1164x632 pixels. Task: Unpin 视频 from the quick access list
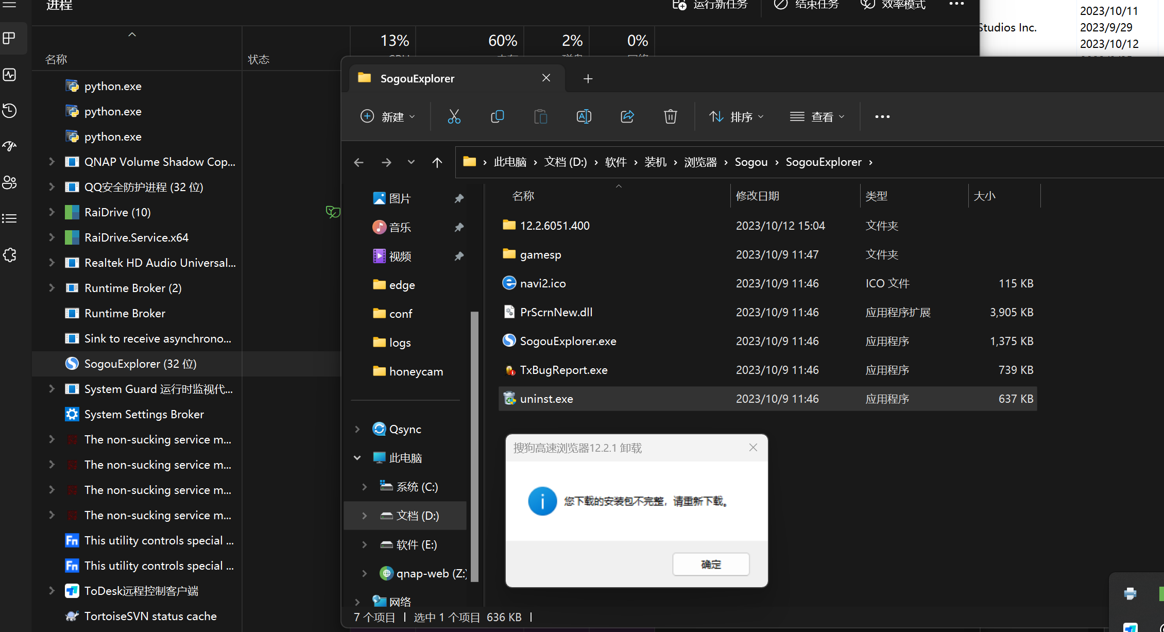point(459,256)
